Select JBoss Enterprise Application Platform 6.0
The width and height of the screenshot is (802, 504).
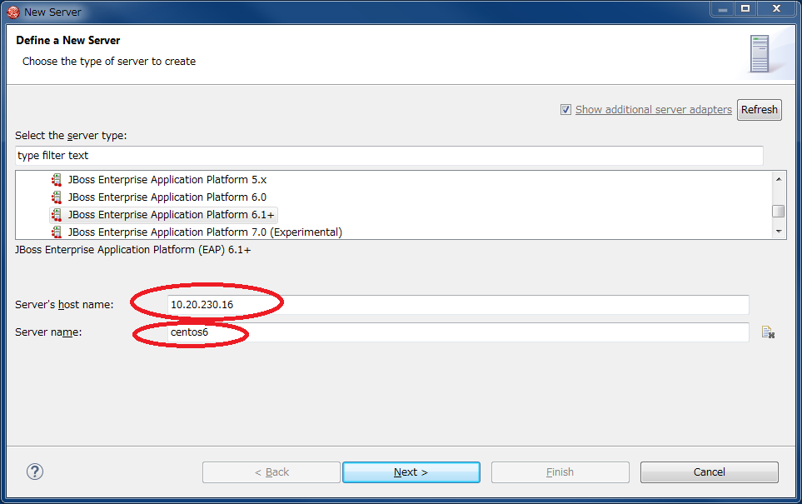167,197
